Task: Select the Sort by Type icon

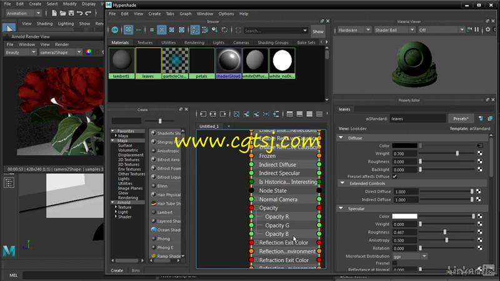Action: tap(205, 30)
